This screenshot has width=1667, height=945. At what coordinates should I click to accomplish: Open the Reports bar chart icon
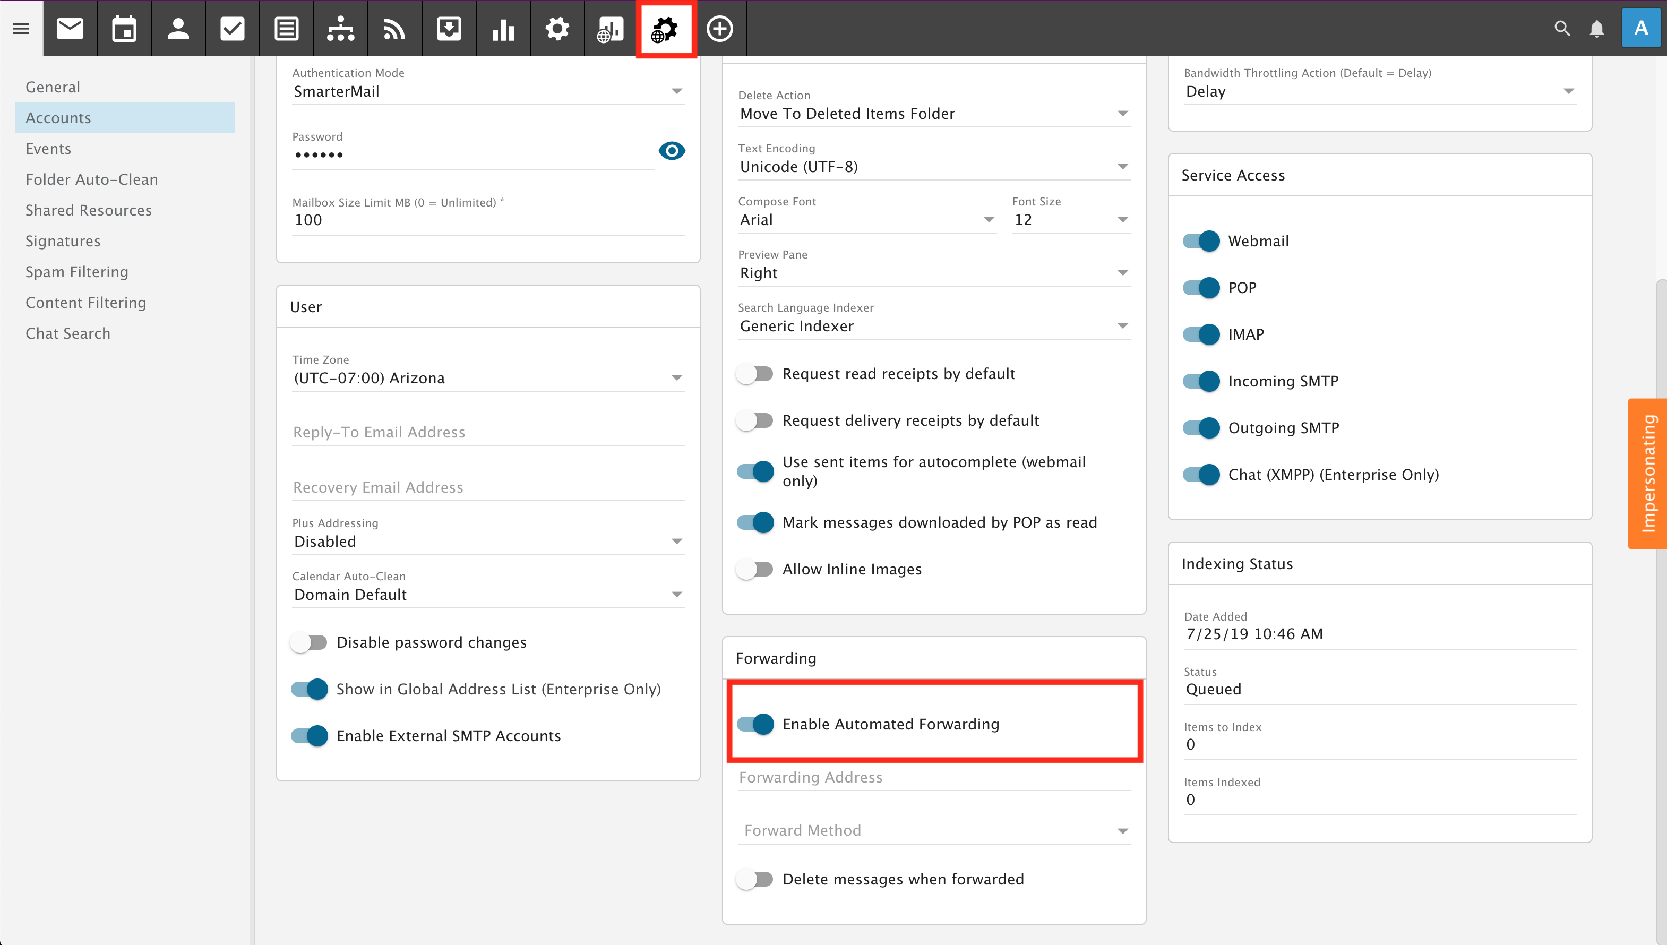[x=503, y=29]
